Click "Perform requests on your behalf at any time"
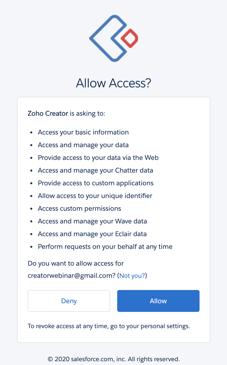 pos(105,247)
